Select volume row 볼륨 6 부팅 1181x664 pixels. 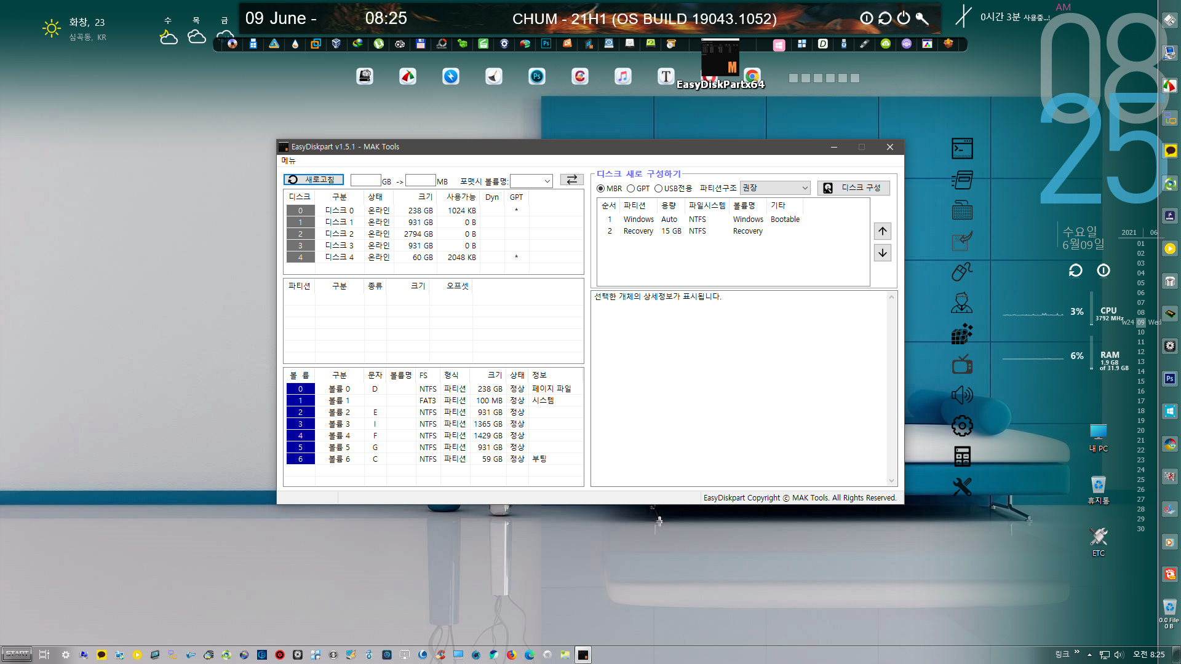pyautogui.click(x=433, y=459)
